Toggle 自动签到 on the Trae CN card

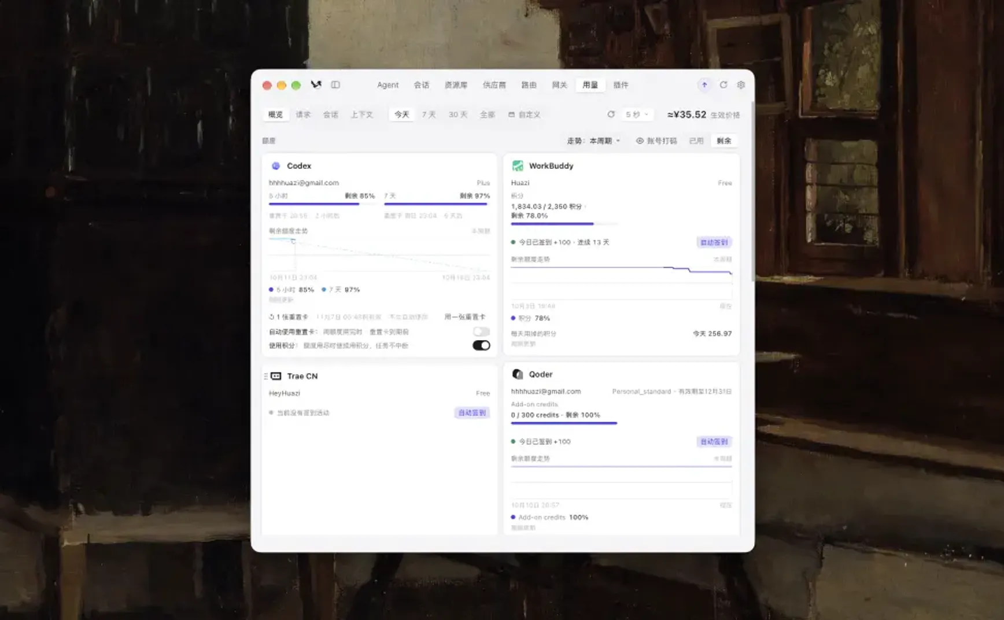pyautogui.click(x=473, y=412)
